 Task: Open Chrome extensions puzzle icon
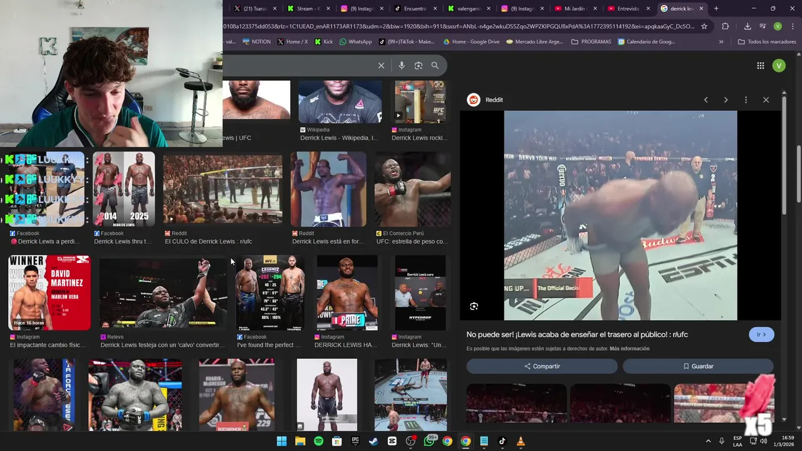726,26
